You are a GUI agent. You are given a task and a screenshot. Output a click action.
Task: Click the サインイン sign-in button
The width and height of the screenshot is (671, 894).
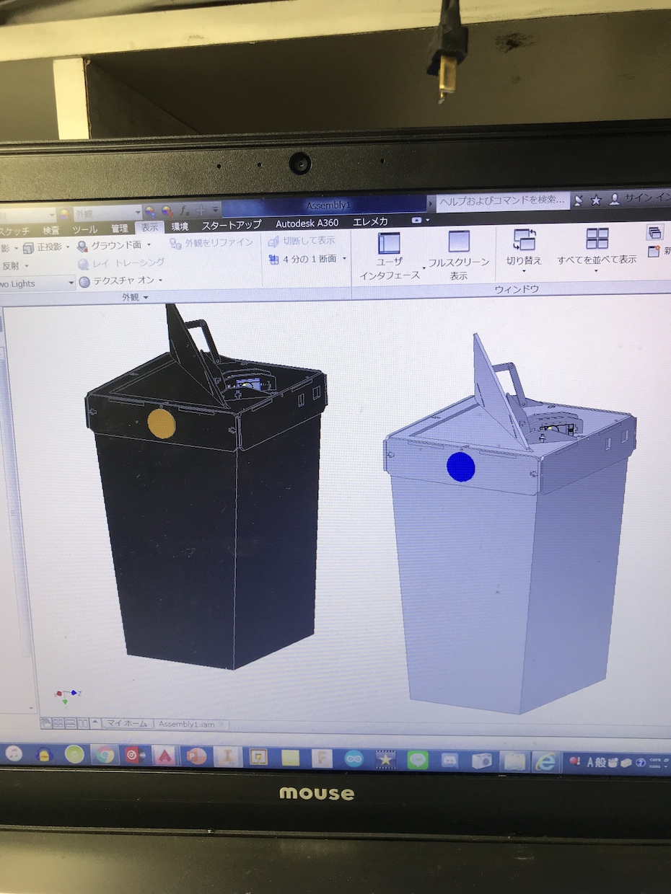(x=639, y=198)
